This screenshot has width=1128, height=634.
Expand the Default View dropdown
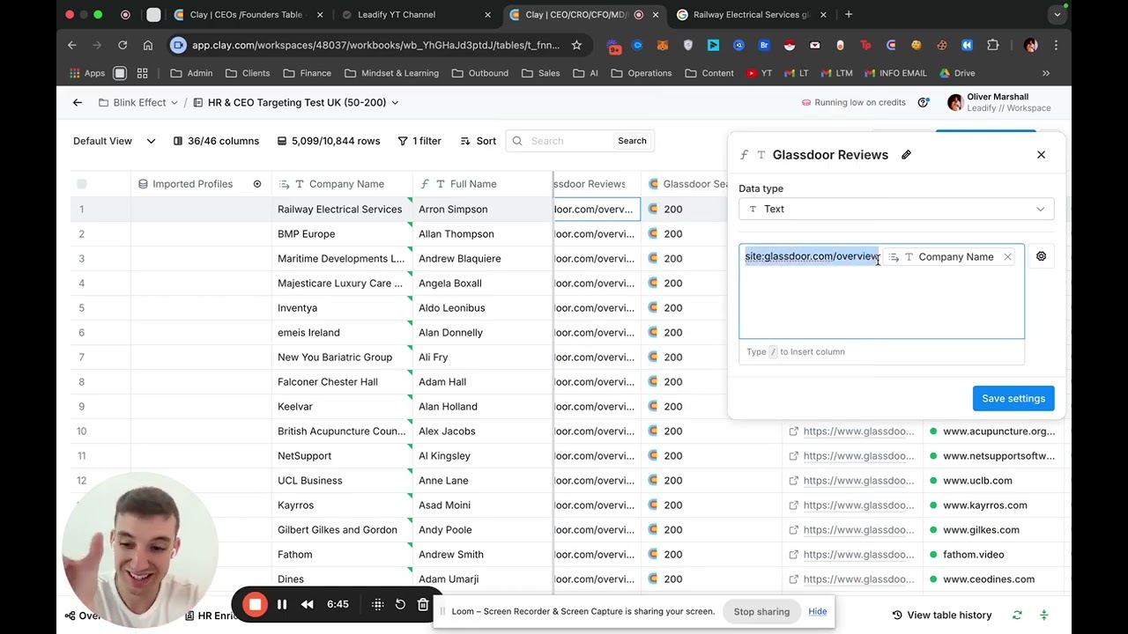pyautogui.click(x=151, y=141)
